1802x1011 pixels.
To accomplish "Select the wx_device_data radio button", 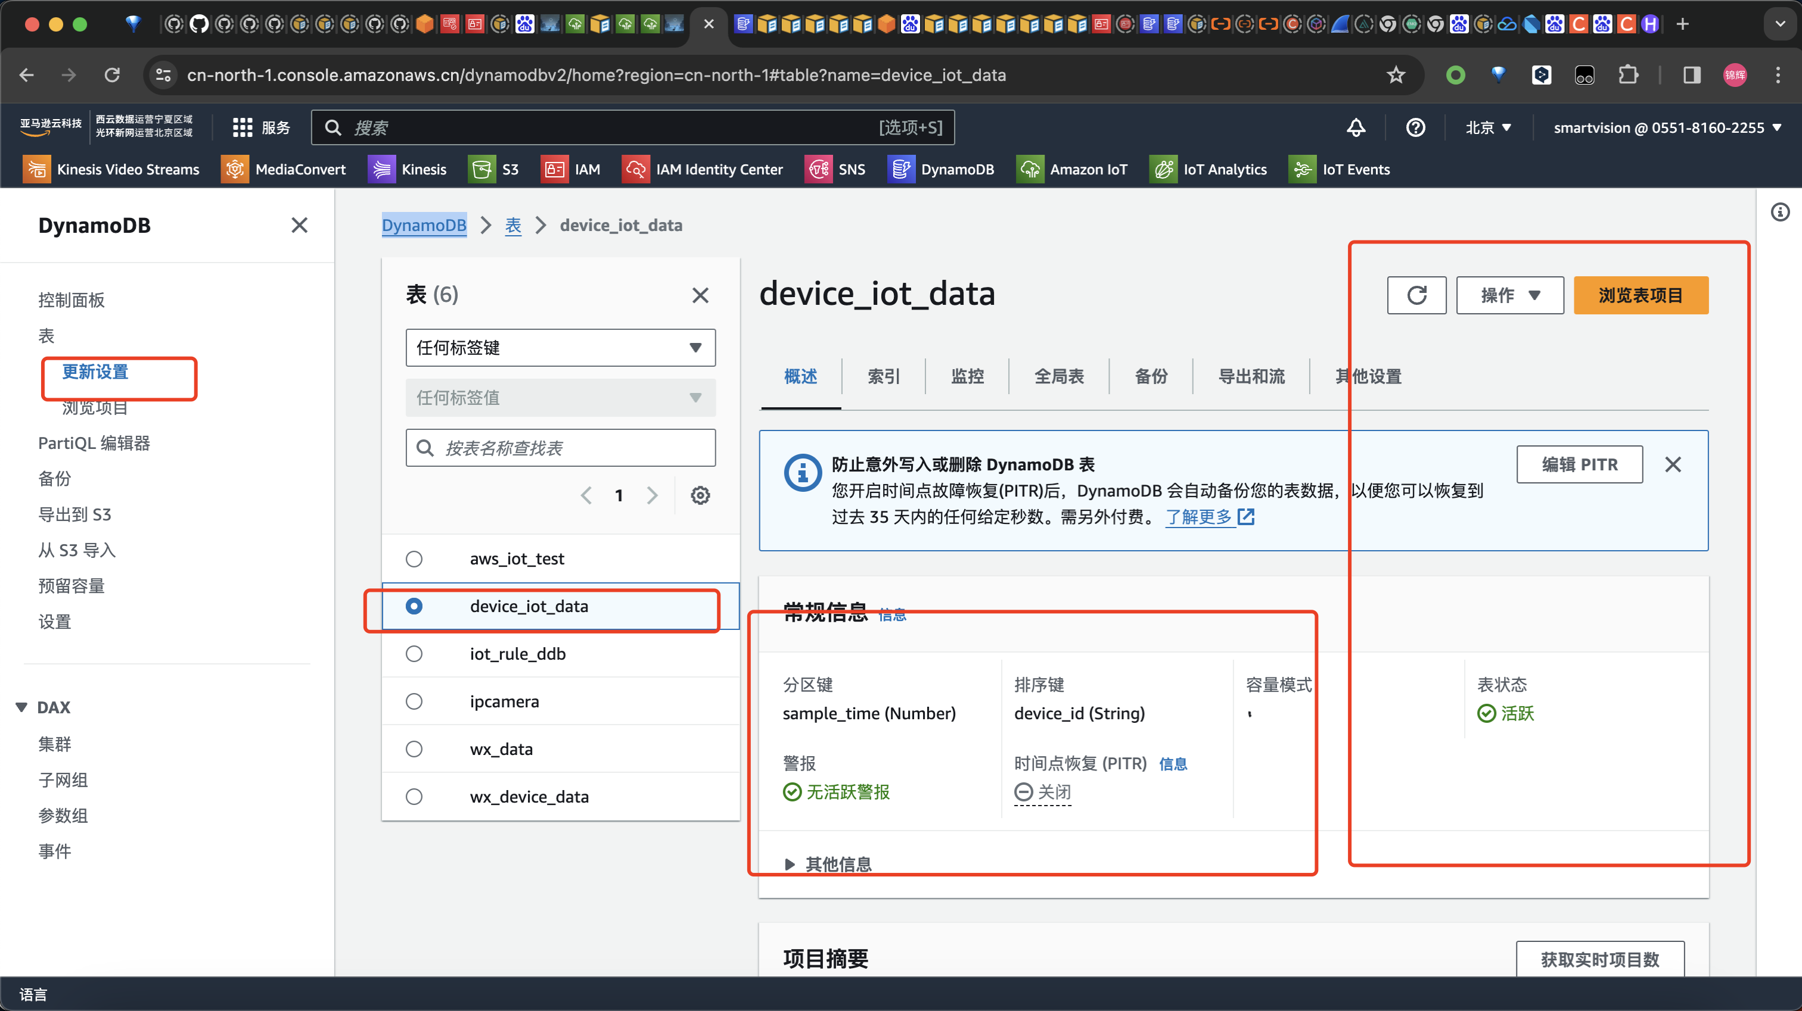I will point(414,796).
